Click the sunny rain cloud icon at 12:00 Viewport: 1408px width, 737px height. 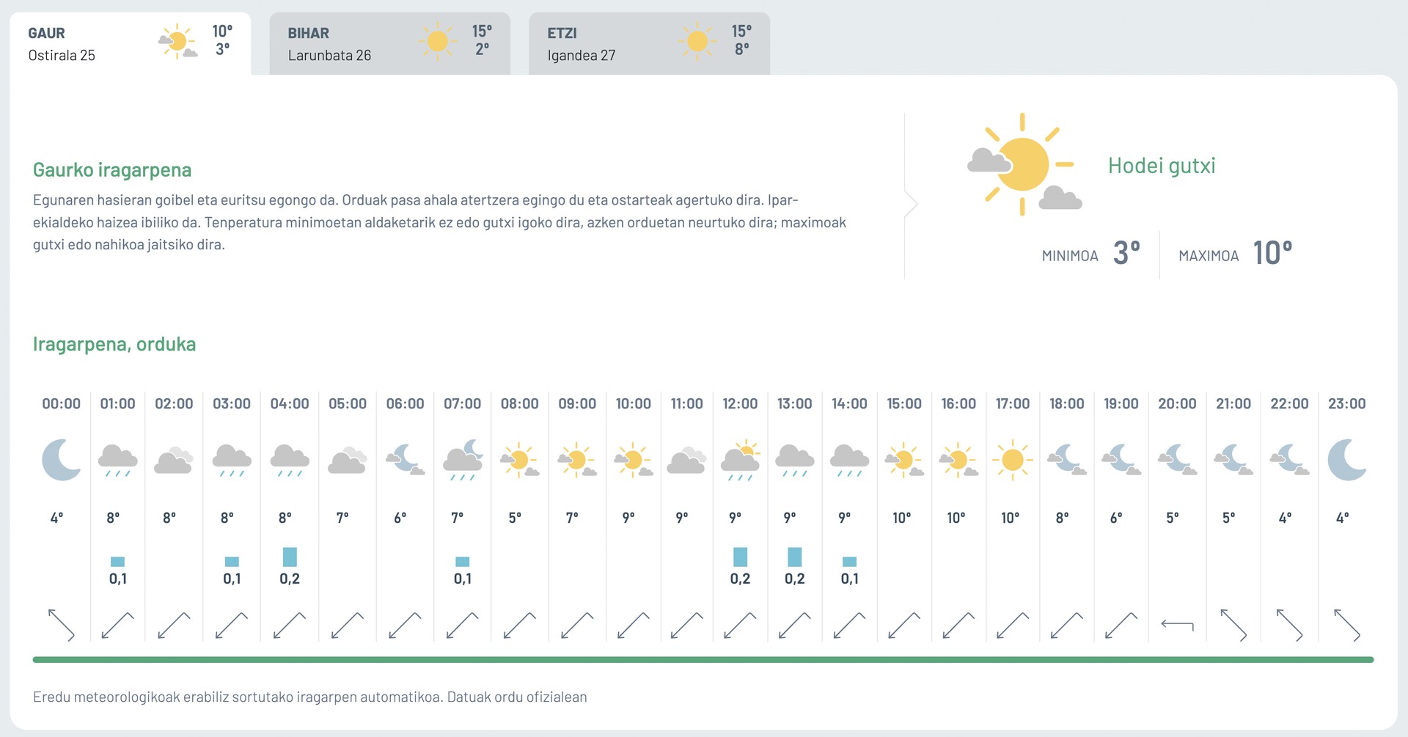pos(741,461)
